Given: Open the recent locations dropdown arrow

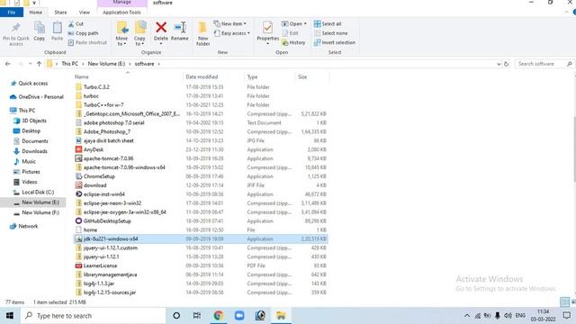Looking at the screenshot, I should click(x=30, y=64).
